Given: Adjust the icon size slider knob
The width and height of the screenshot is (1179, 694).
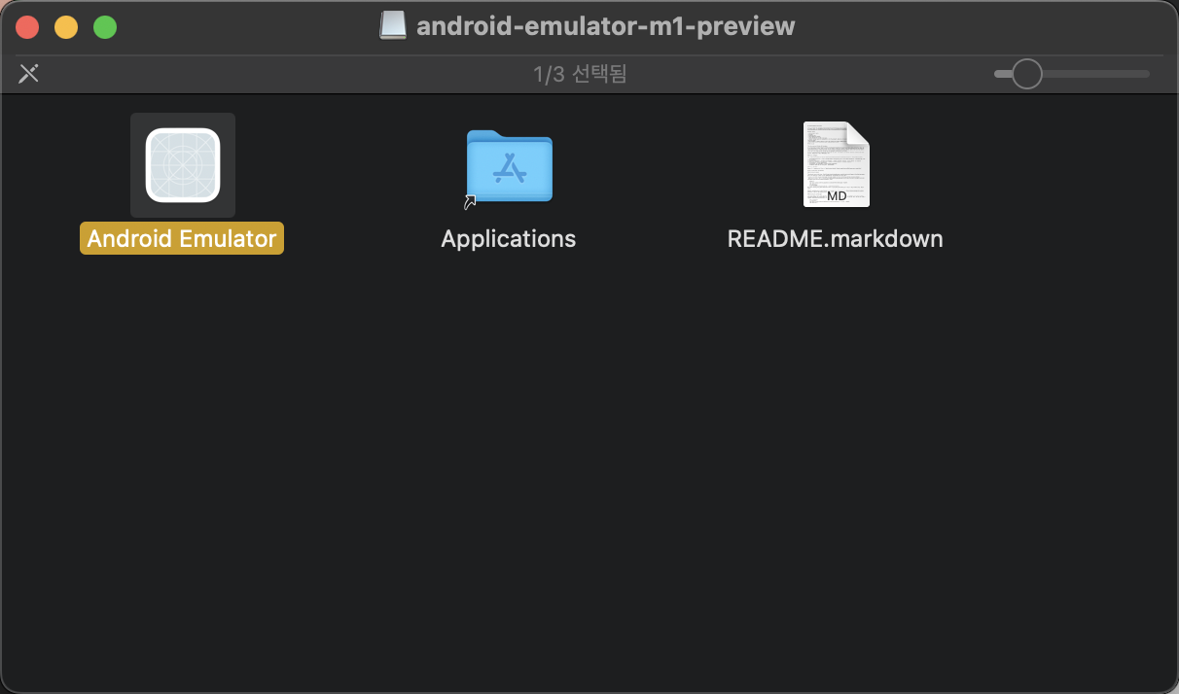Looking at the screenshot, I should [1026, 74].
